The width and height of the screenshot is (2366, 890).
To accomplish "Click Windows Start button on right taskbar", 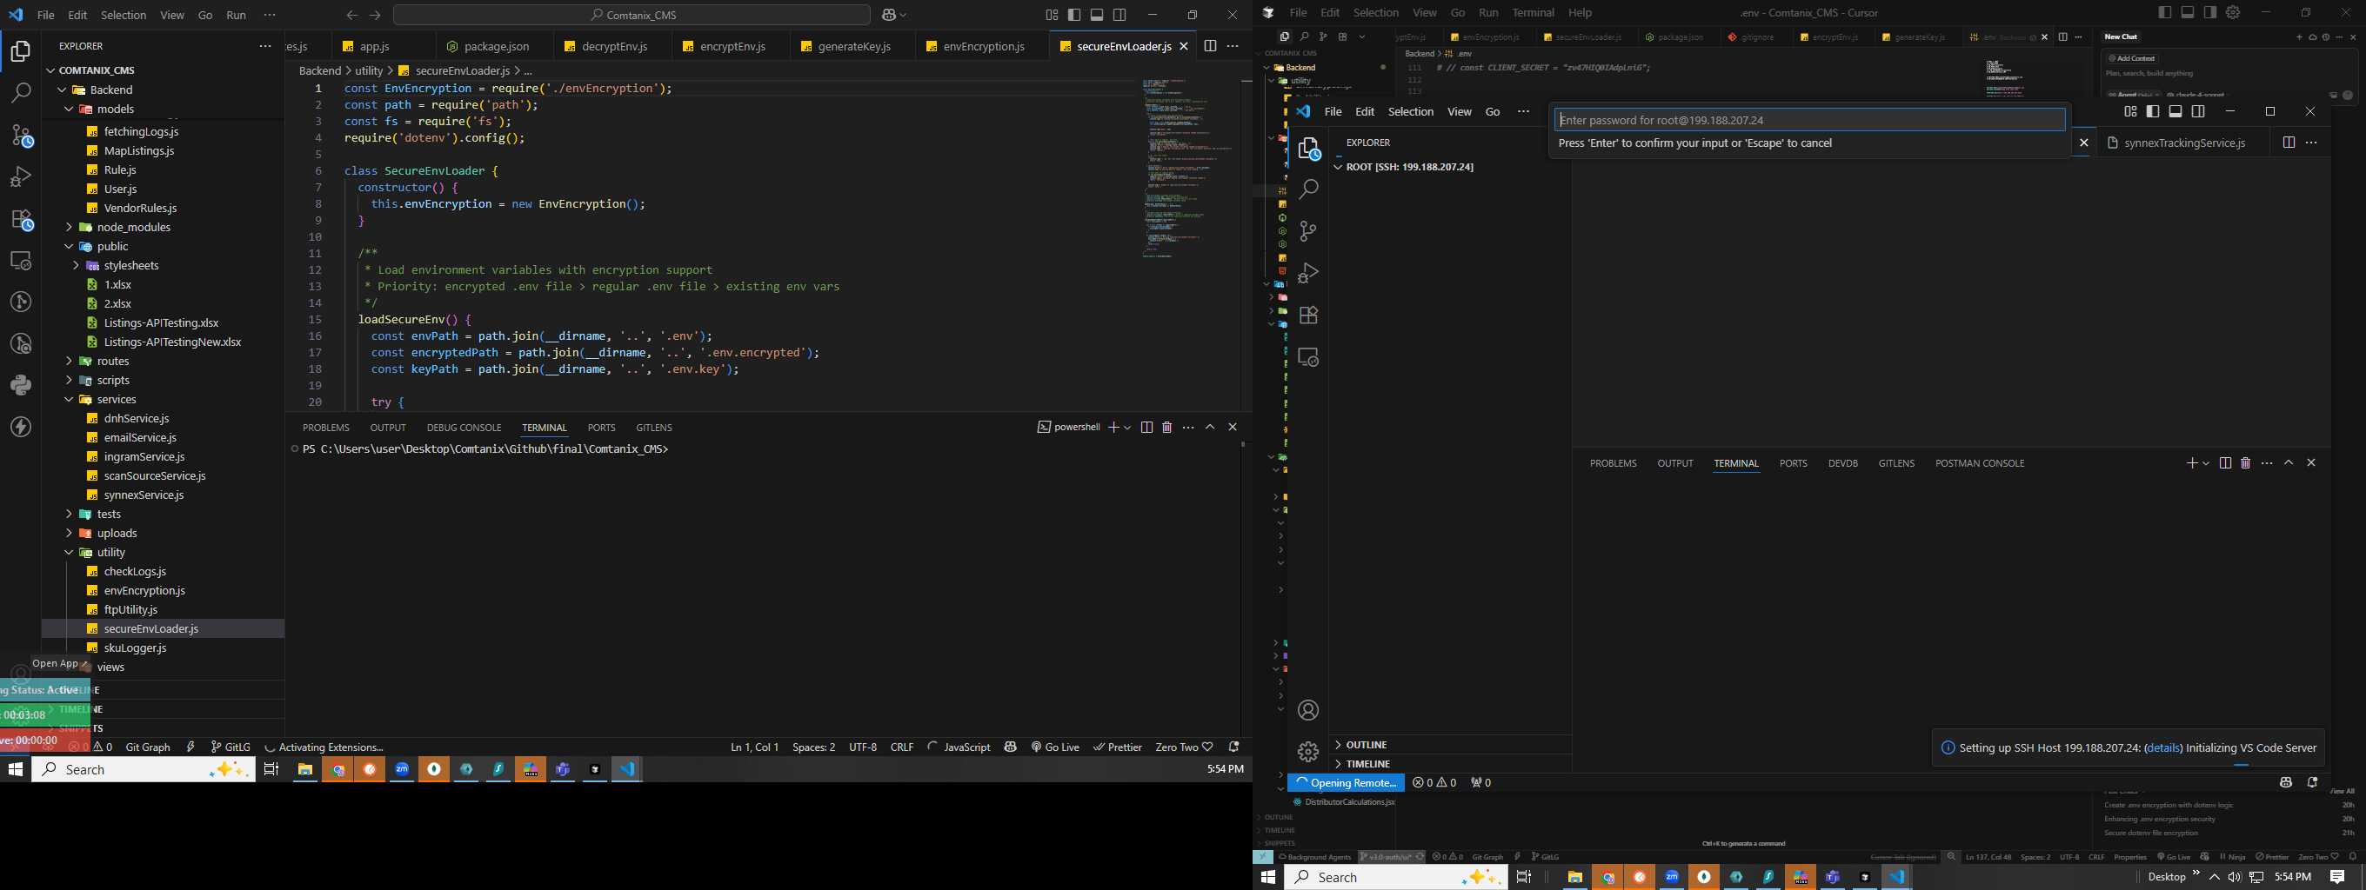I will (1268, 877).
